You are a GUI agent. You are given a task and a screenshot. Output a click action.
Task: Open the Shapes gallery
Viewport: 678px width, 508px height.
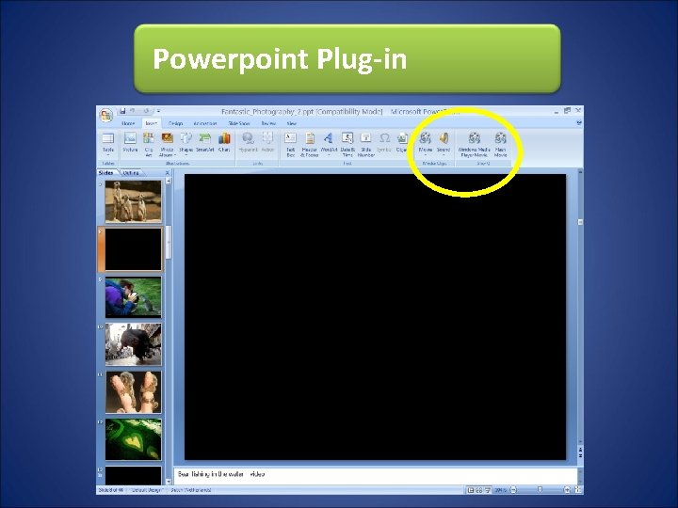[186, 145]
